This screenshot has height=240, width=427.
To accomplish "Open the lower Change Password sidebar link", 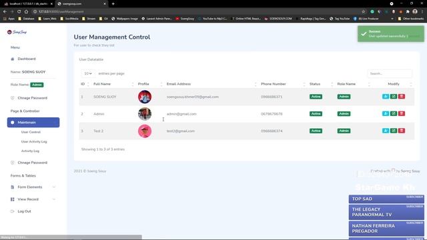I will click(32, 163).
